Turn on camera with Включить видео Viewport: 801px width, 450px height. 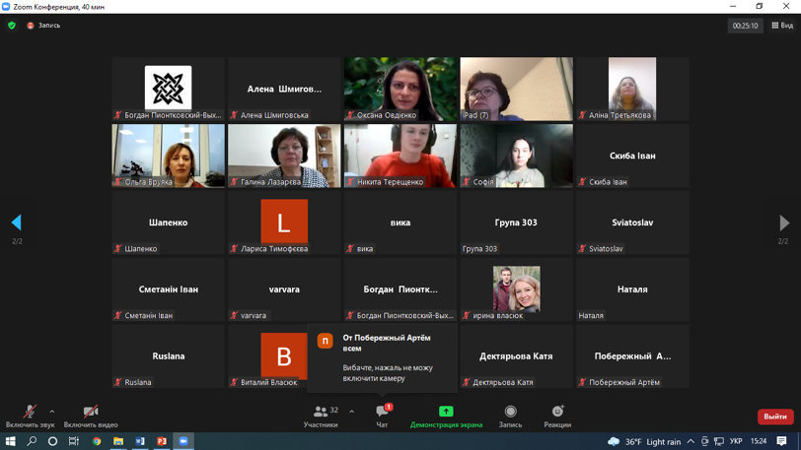coord(91,416)
